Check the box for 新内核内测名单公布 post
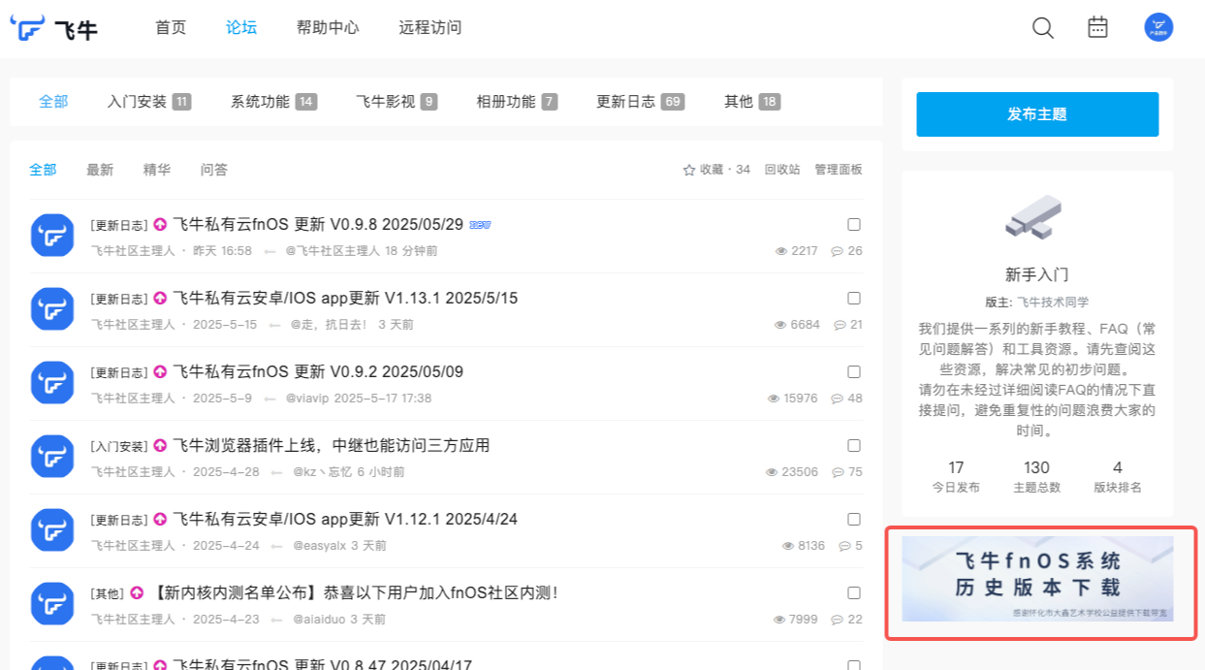Image resolution: width=1205 pixels, height=670 pixels. pos(854,593)
